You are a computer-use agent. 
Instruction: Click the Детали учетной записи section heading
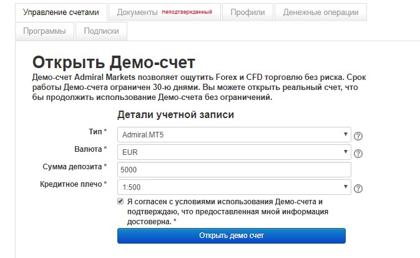pyautogui.click(x=176, y=114)
